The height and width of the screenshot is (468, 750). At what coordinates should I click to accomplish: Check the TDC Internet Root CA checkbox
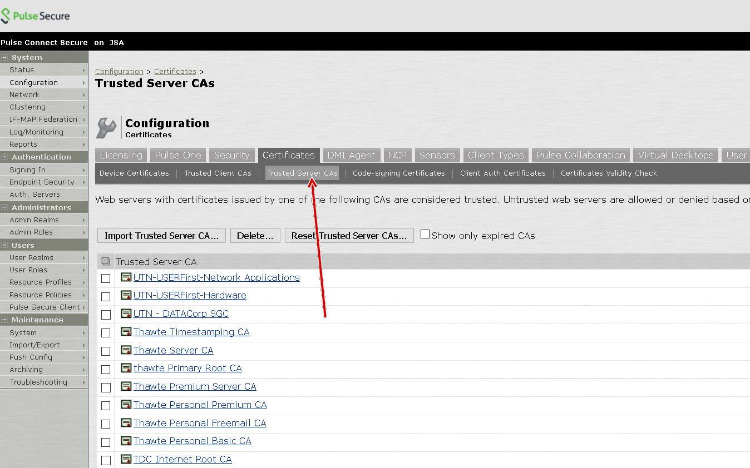point(106,460)
